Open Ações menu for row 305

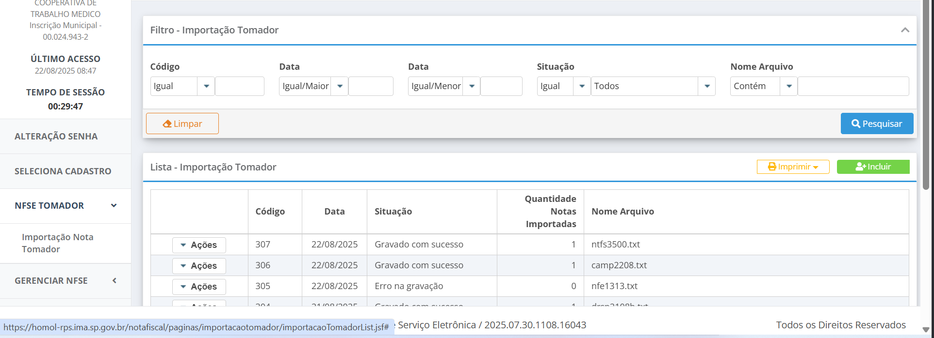[199, 287]
